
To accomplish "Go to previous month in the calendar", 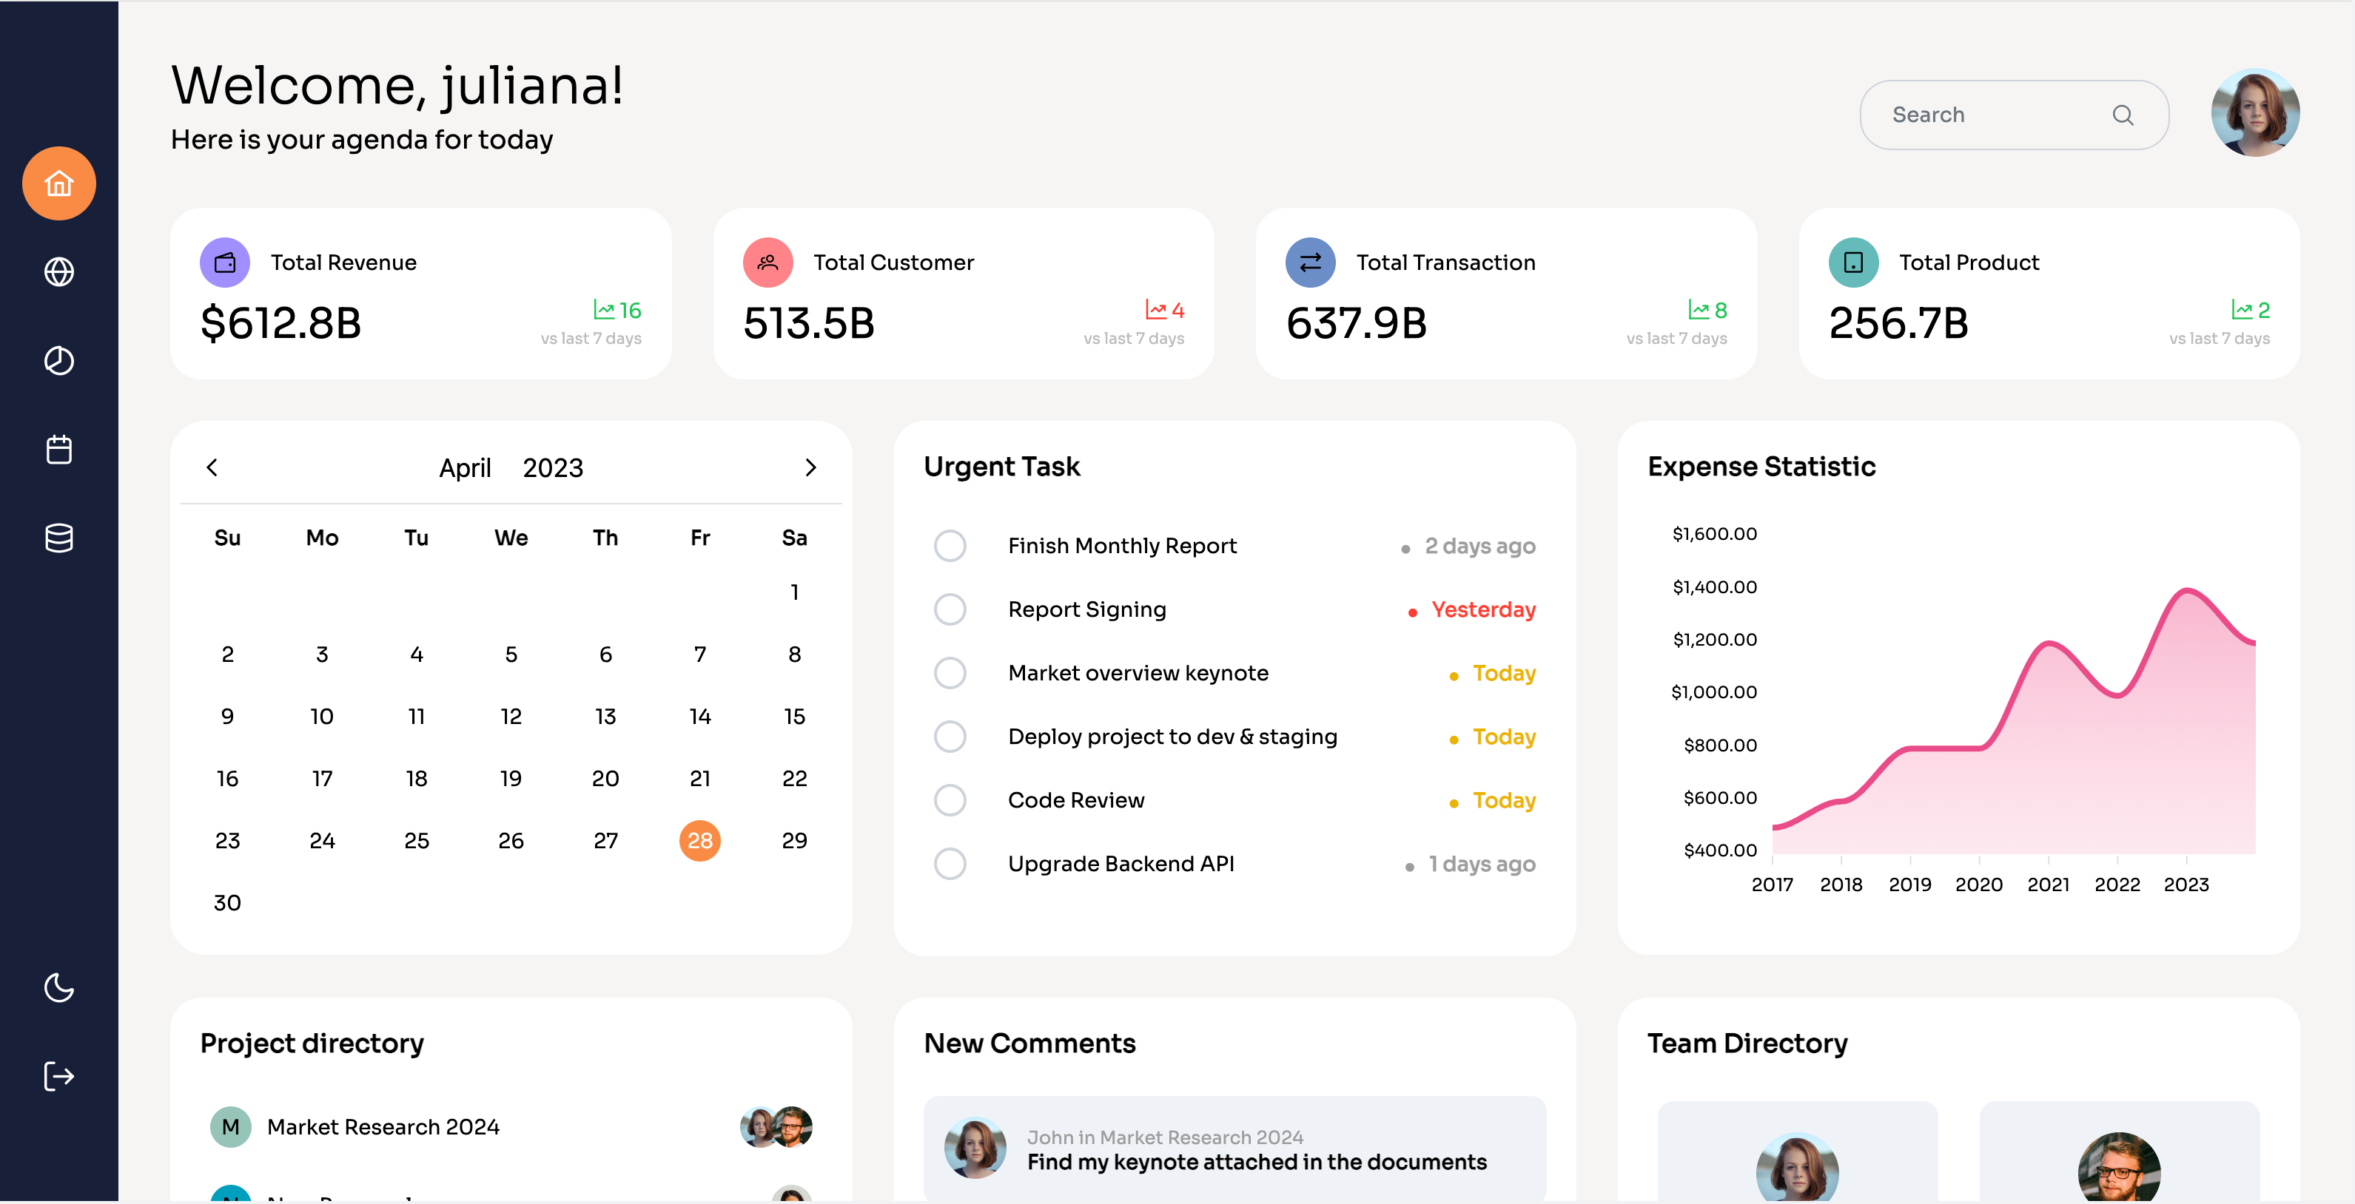I will pos(211,467).
